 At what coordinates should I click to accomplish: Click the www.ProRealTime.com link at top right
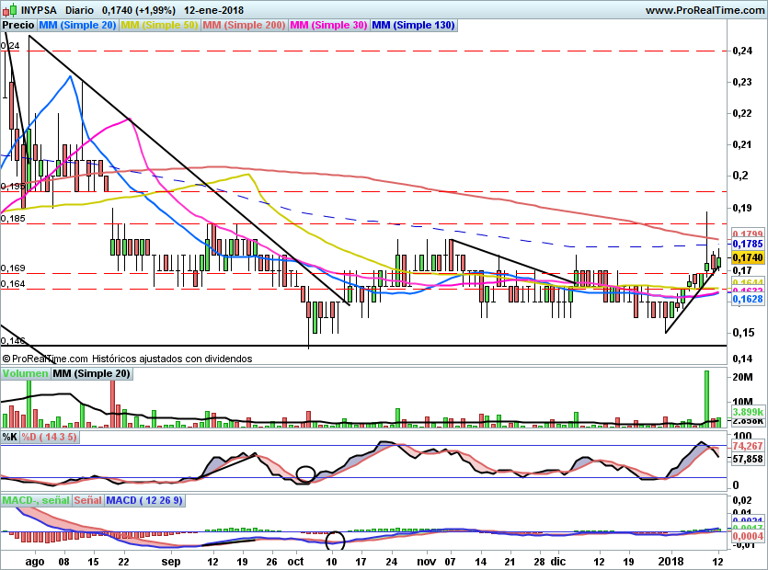pos(704,10)
